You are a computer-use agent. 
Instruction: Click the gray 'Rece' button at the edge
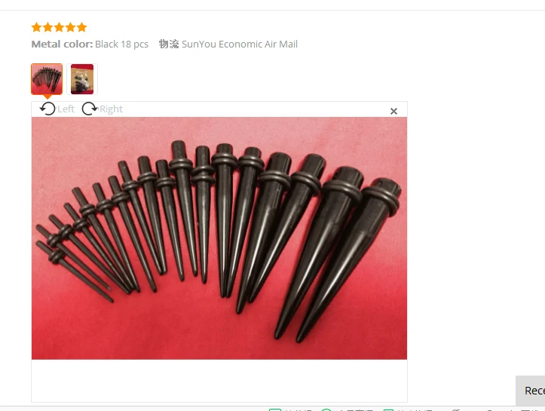pyautogui.click(x=531, y=391)
